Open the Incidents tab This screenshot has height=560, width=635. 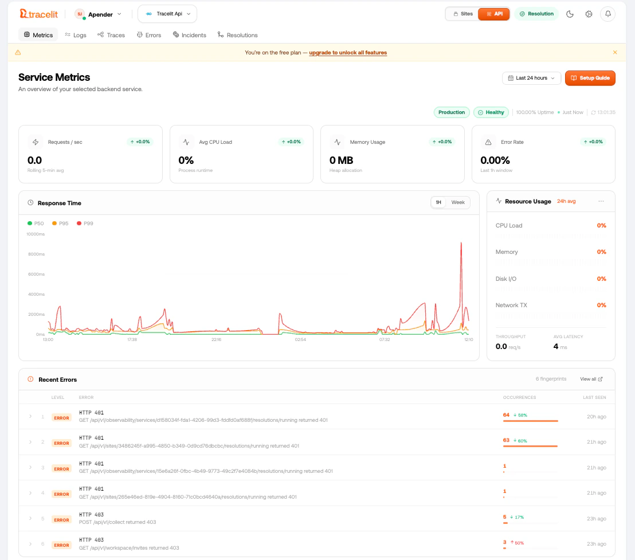point(190,35)
